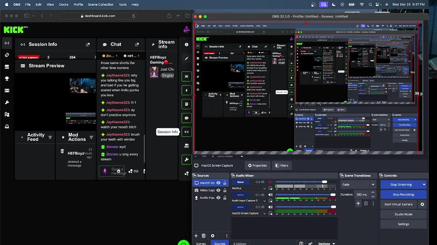Open source Filters button
This screenshot has width=437, height=245.
(282, 165)
